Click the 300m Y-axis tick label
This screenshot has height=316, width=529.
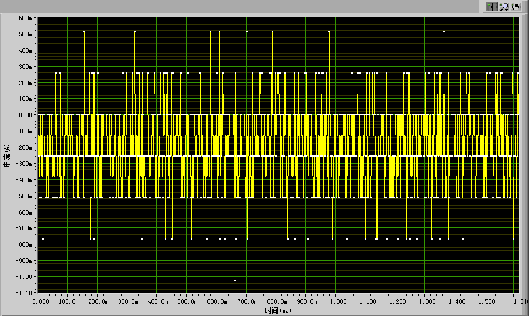[x=25, y=67]
